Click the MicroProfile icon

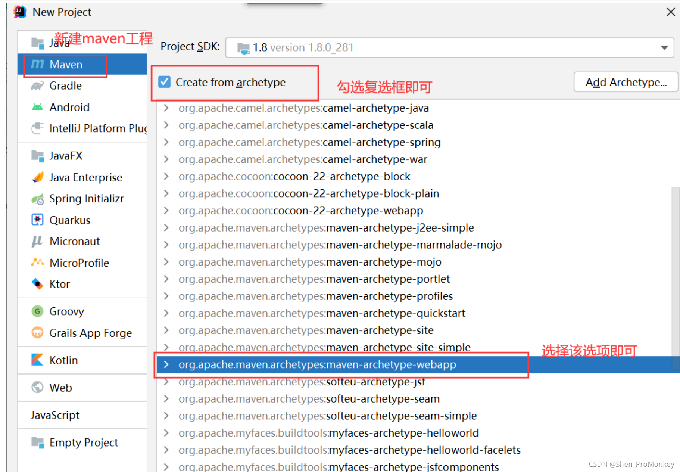pyautogui.click(x=37, y=263)
